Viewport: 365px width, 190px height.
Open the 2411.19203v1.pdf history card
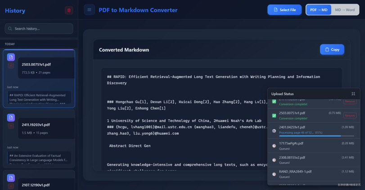point(39,139)
